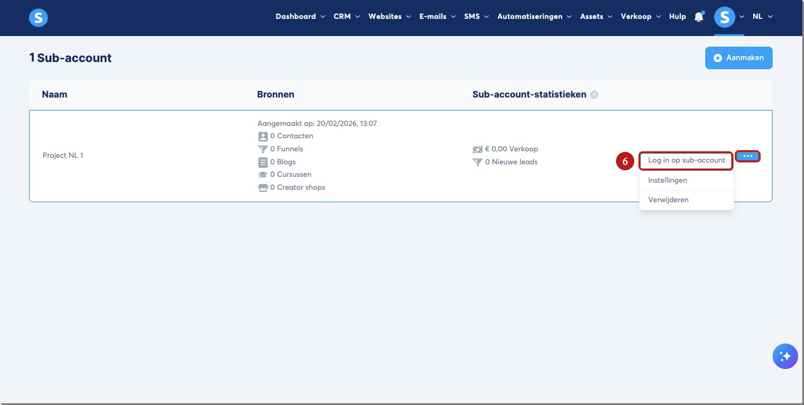Select Instellingen from the context menu
Screen dimensions: 804x405
coord(686,180)
